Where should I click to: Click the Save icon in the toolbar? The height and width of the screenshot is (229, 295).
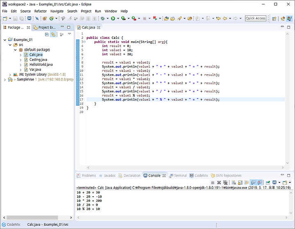coord(15,18)
